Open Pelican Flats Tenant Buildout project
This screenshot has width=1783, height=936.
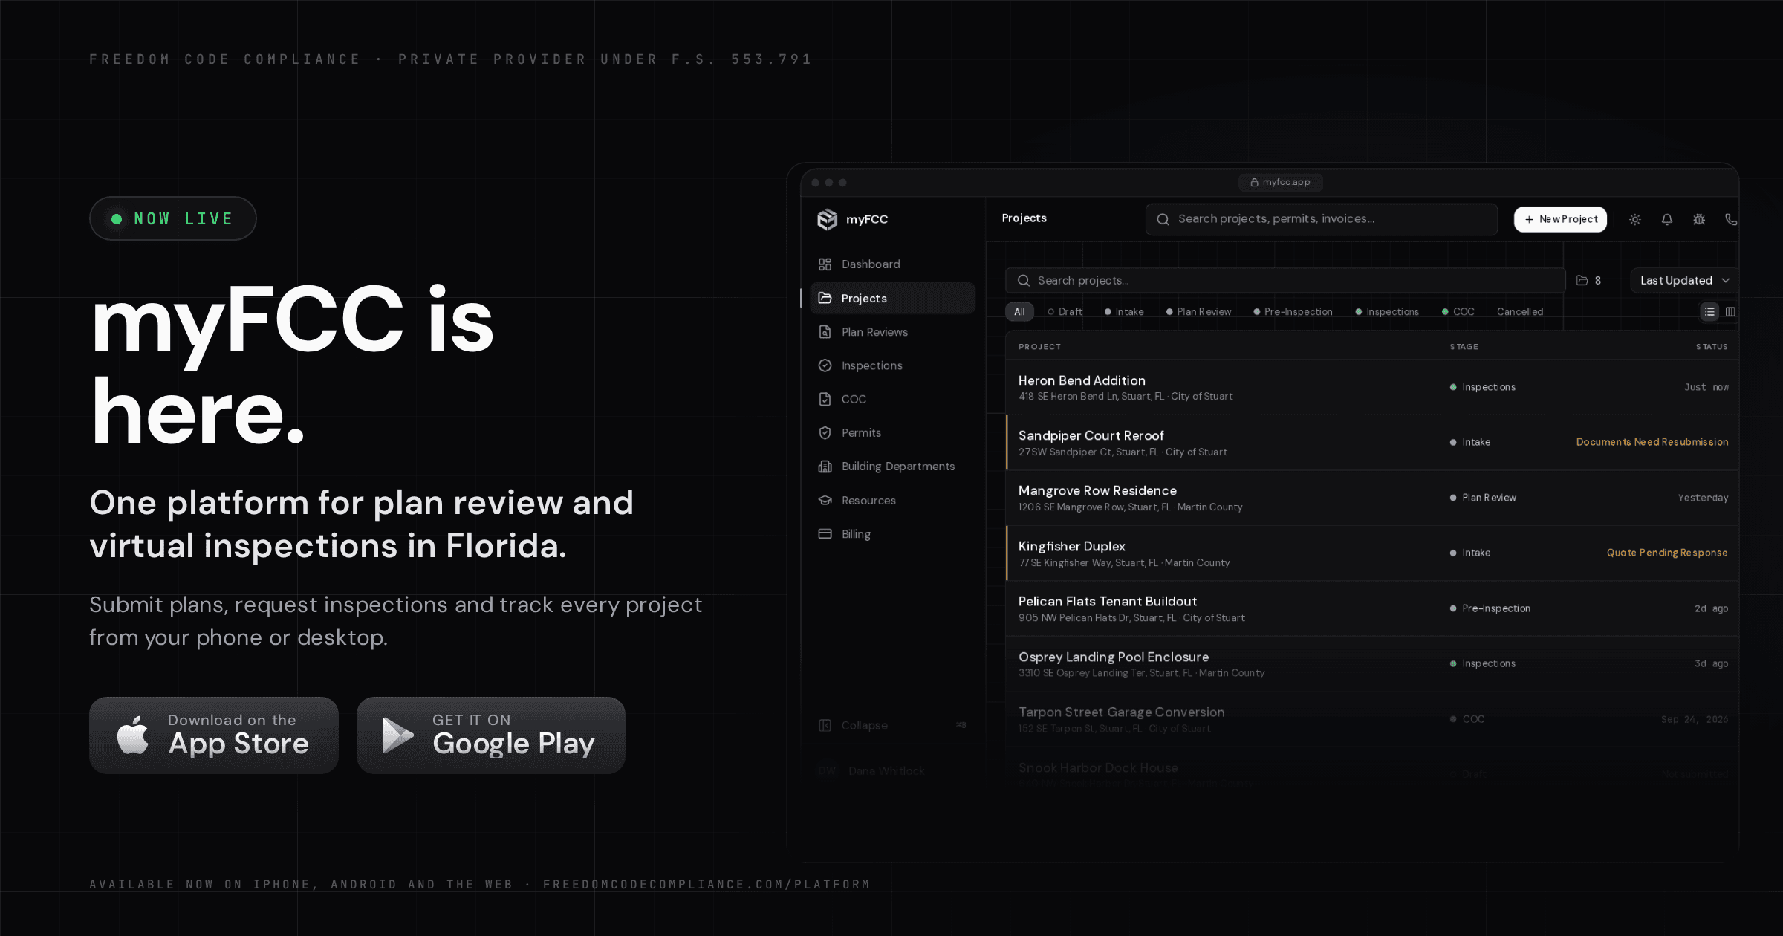tap(1372, 608)
